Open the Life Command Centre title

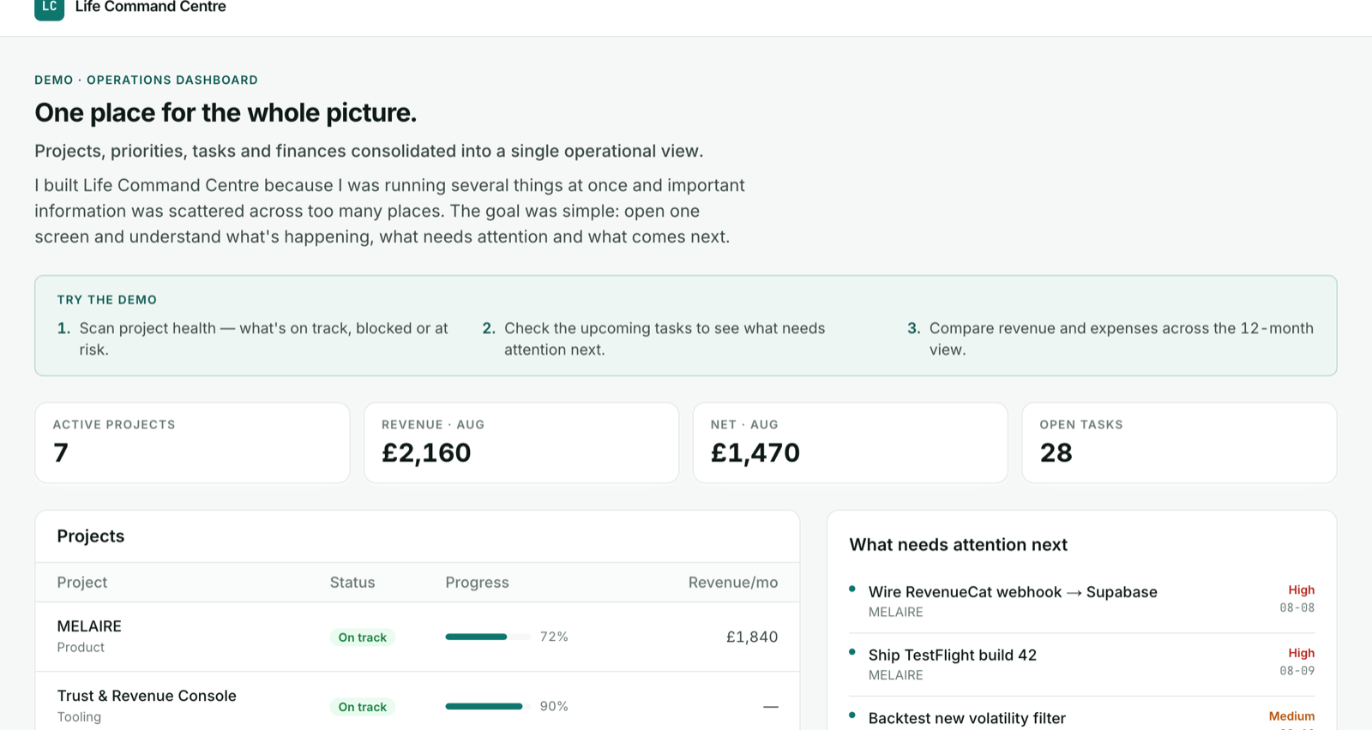click(x=151, y=7)
